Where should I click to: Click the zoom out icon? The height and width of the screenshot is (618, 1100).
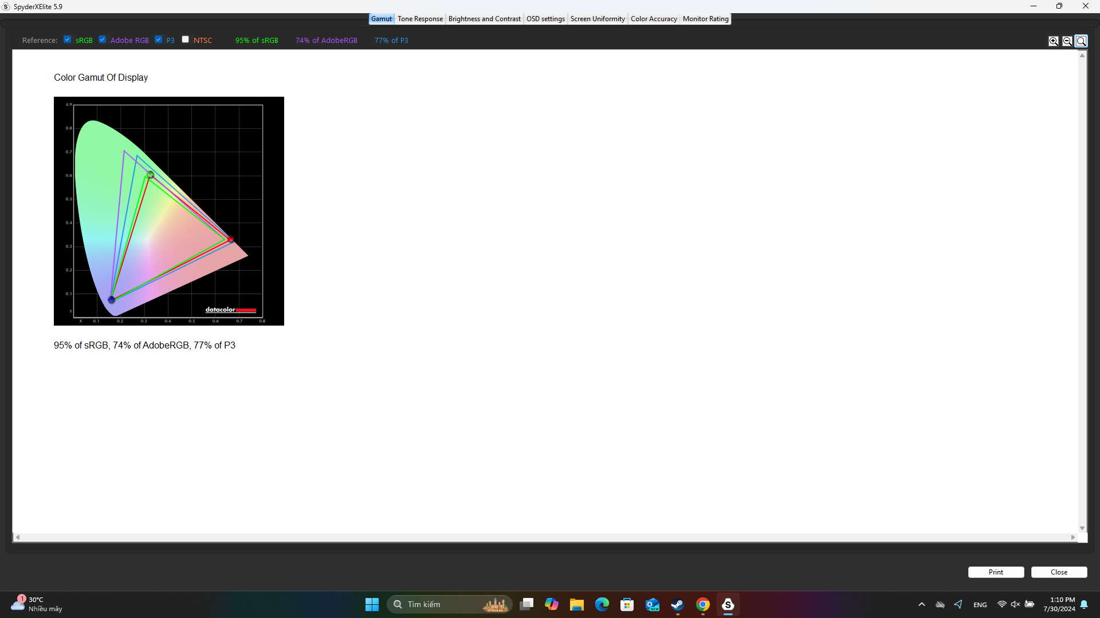tap(1067, 41)
